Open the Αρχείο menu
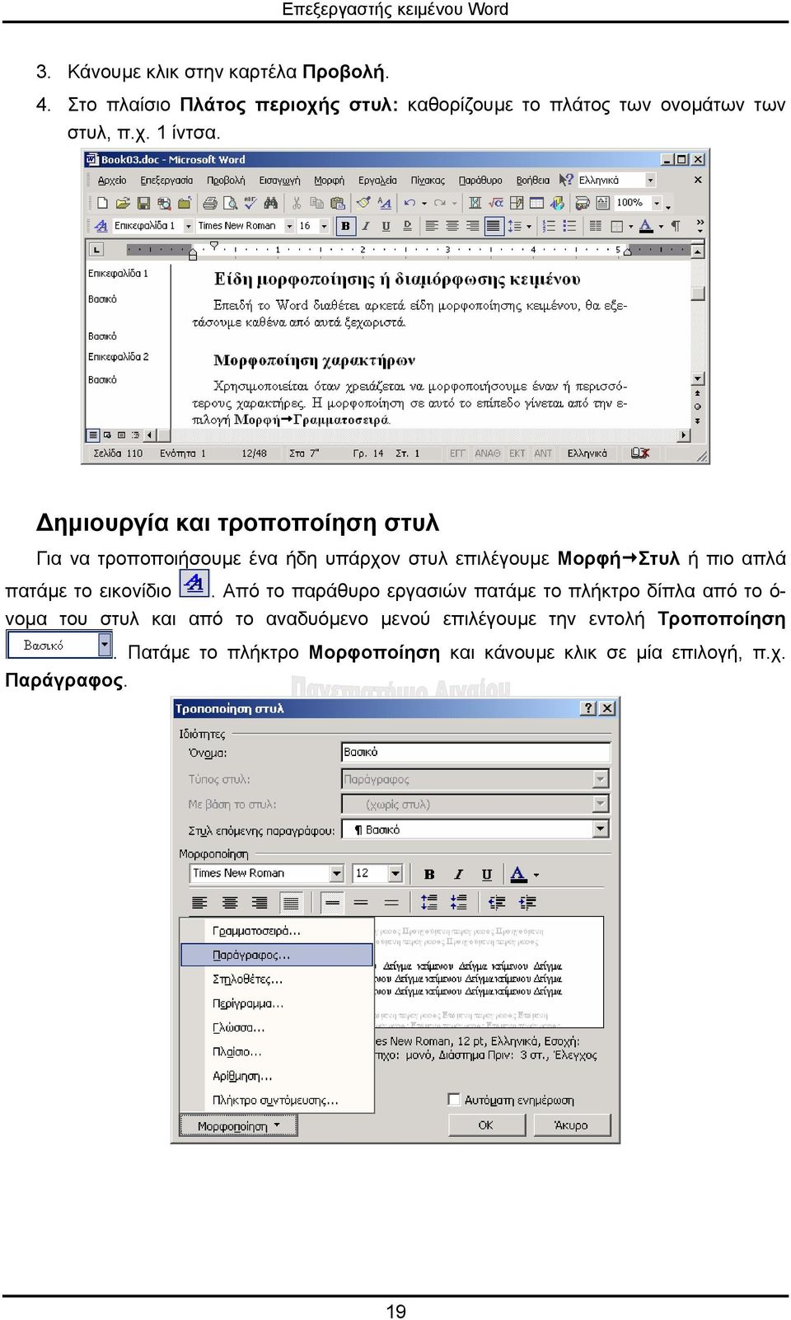This screenshot has width=791, height=1320. 112,181
